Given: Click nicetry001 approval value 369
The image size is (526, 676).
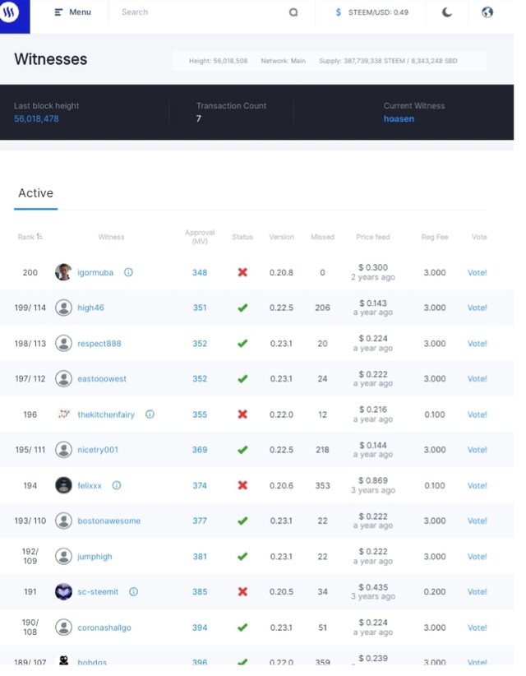Looking at the screenshot, I should point(200,450).
